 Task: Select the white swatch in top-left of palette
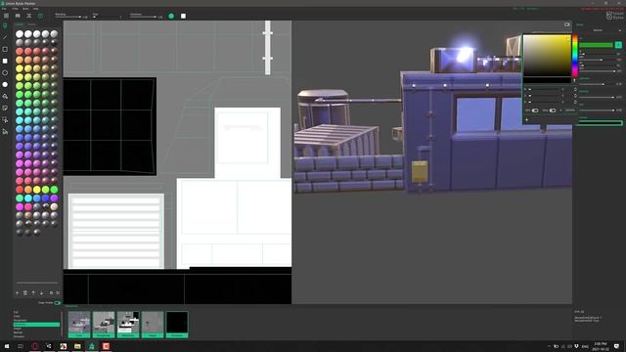click(20, 34)
